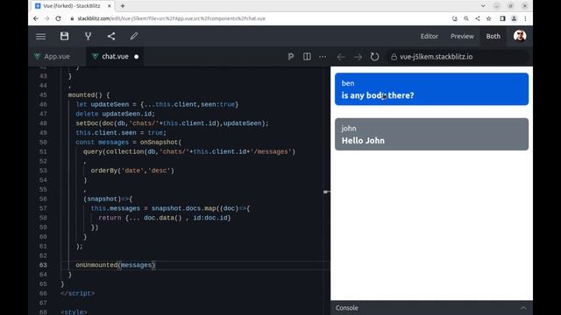Click line number 45 in the gutter
This screenshot has width=561, height=315.
click(43, 95)
